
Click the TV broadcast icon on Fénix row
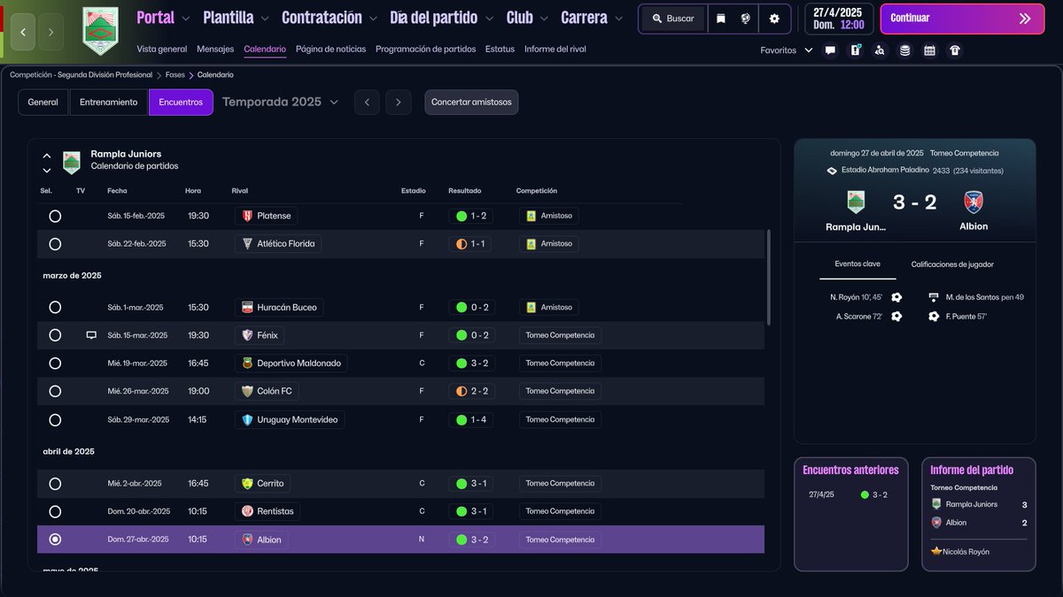[x=91, y=335]
